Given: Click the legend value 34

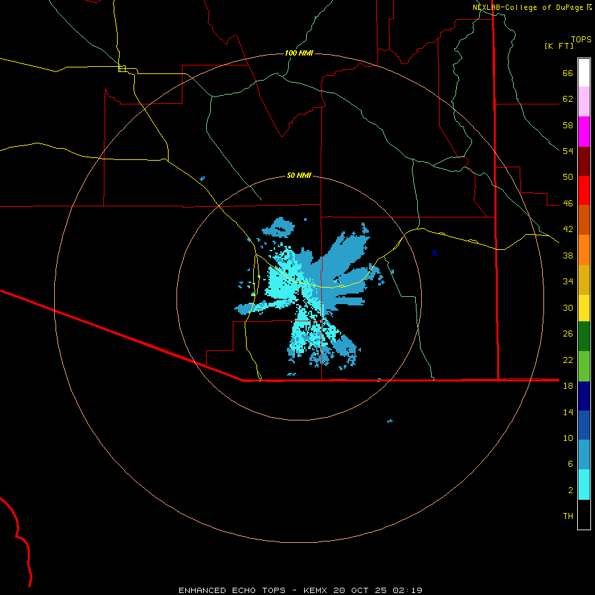Looking at the screenshot, I should (x=568, y=282).
